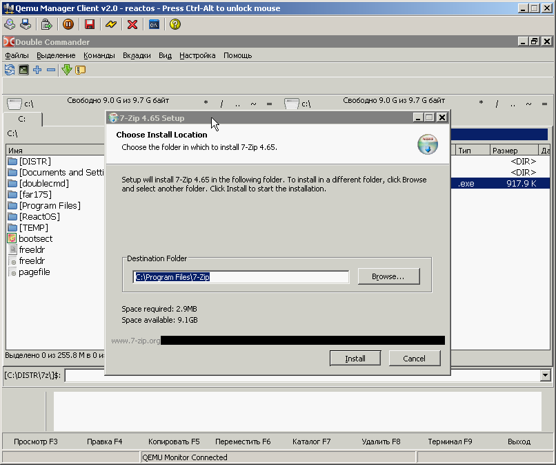
Task: Expand the command line history dropdown arrow
Action: [x=546, y=375]
